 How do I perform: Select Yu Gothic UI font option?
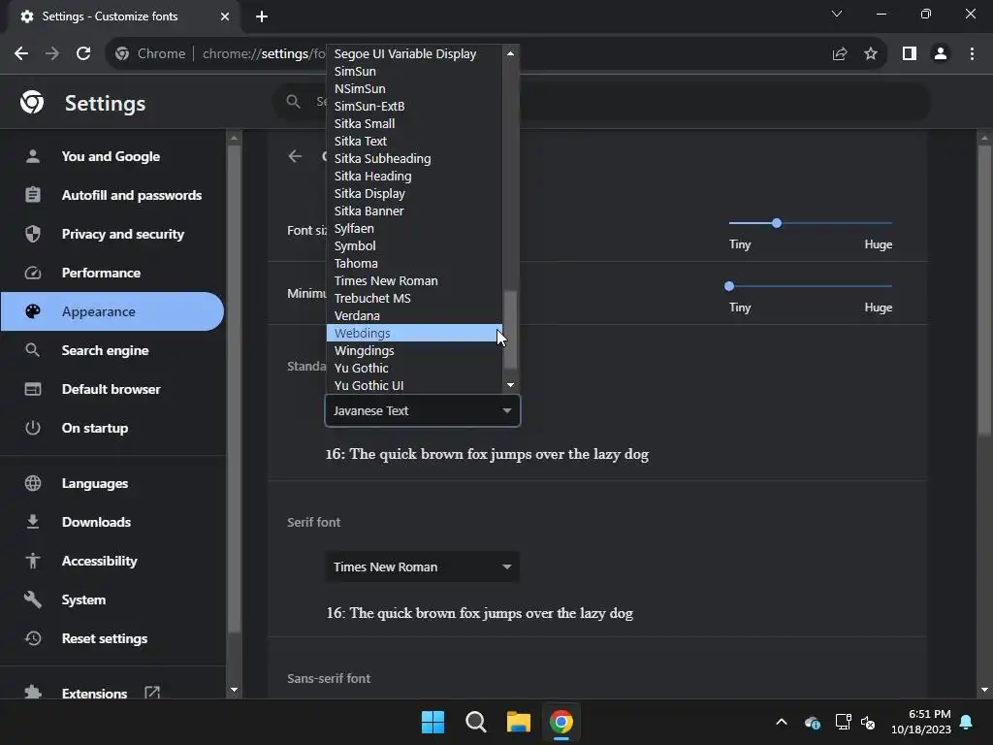(414, 385)
